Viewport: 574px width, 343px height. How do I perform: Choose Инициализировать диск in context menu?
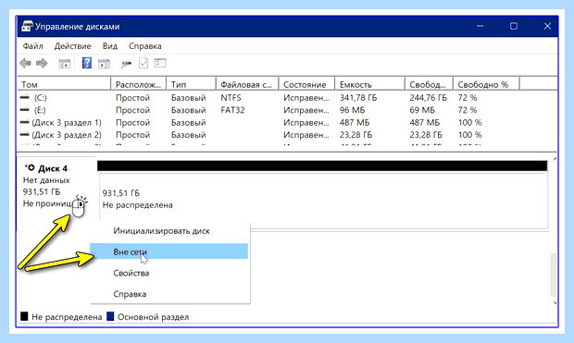click(x=169, y=231)
